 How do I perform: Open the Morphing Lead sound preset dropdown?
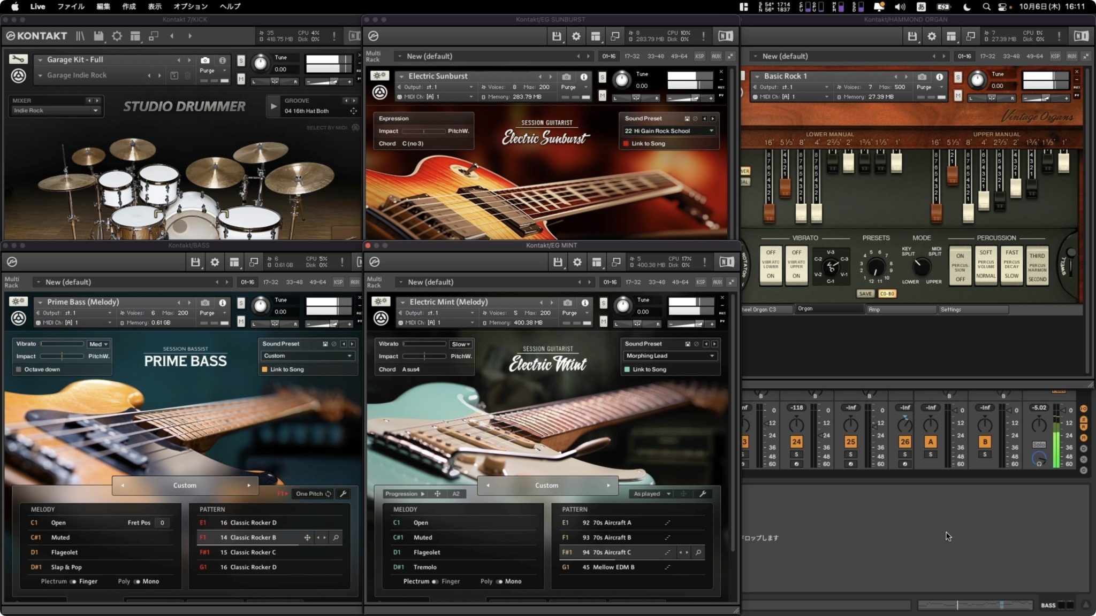670,356
